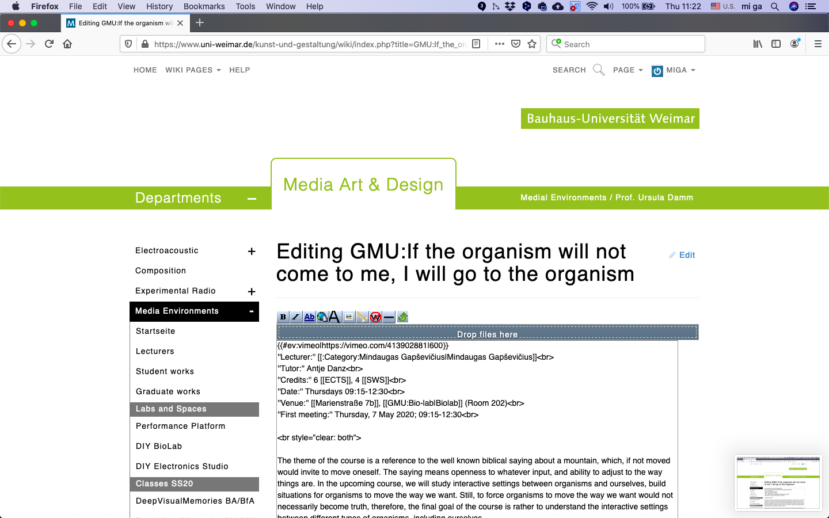
Task: Insert external link with globe icon
Action: [322, 317]
